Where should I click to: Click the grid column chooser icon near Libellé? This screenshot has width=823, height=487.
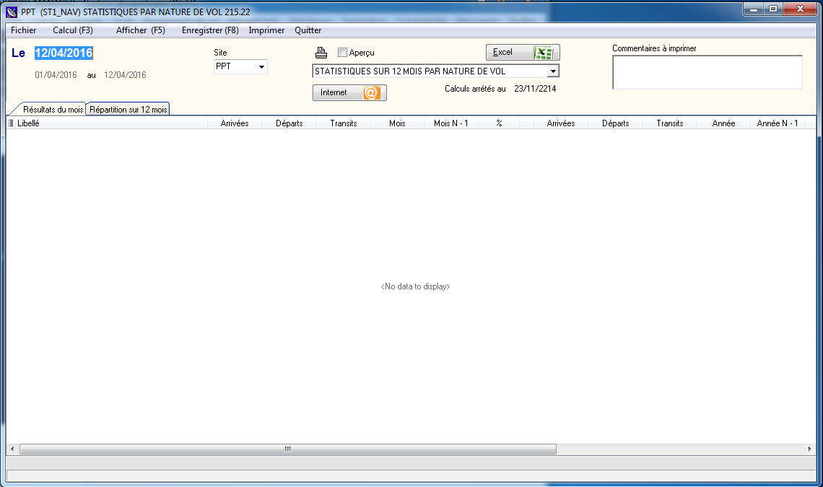click(x=11, y=123)
